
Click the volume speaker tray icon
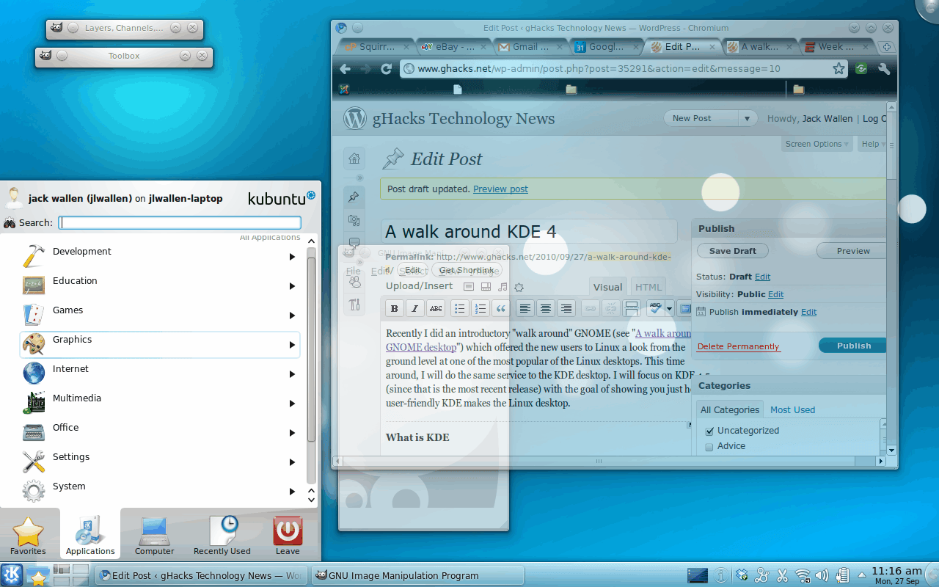tap(822, 575)
